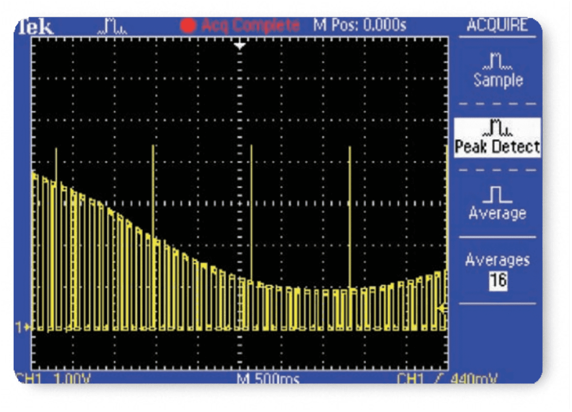The image size is (572, 412).
Task: Select the highlighted Peak Detect label
Action: click(497, 147)
